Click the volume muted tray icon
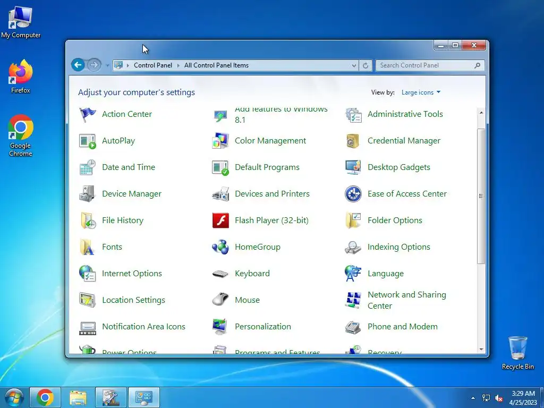The image size is (544, 408). (499, 398)
